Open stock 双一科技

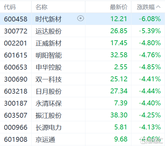pyautogui.click(x=49, y=79)
